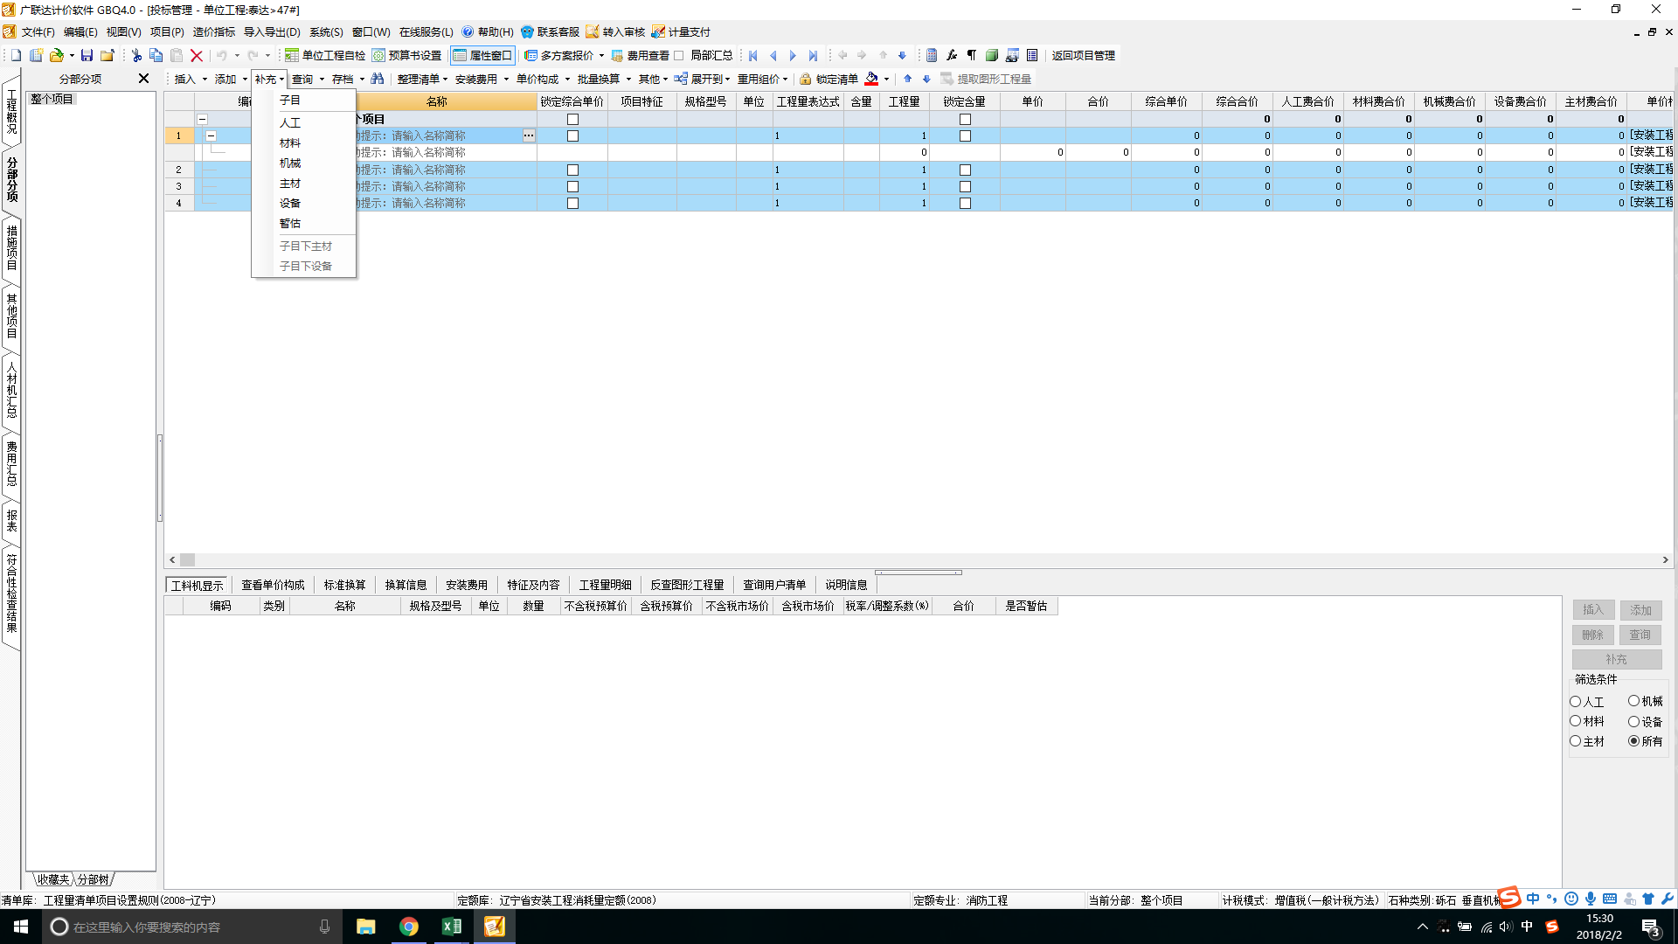Click the Cut (scissors) icon
Viewport: 1678px width, 944px height.
point(136,55)
